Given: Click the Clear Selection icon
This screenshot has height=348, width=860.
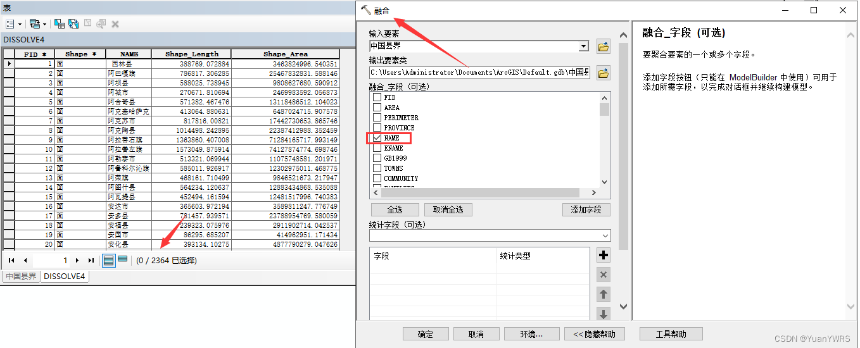Looking at the screenshot, I should 87,24.
